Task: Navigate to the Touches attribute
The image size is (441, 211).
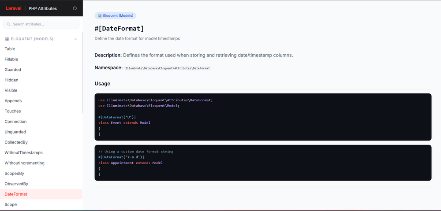Action: point(41,111)
